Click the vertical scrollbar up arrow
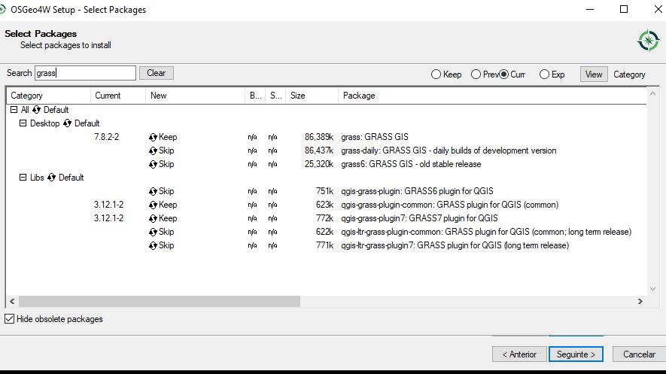Viewport: 666px width, 374px height. 653,93
